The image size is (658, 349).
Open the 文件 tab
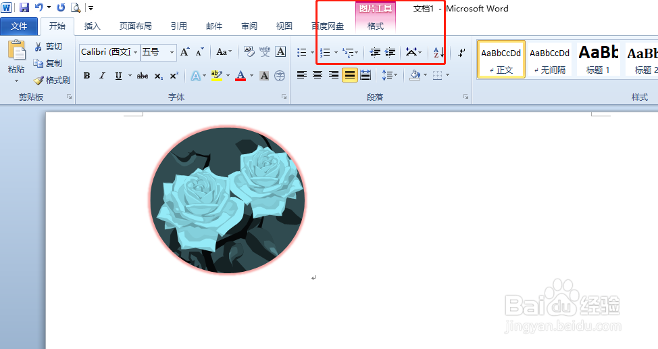[x=19, y=26]
